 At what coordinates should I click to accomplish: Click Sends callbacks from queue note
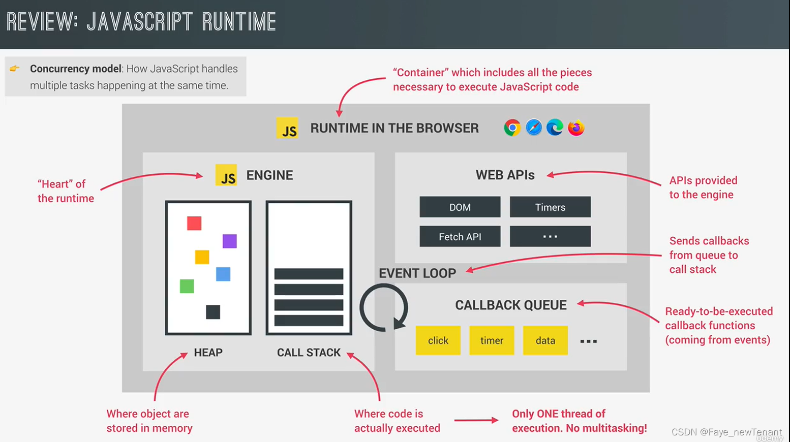tap(709, 255)
